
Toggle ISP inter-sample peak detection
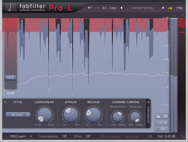pyautogui.click(x=162, y=129)
